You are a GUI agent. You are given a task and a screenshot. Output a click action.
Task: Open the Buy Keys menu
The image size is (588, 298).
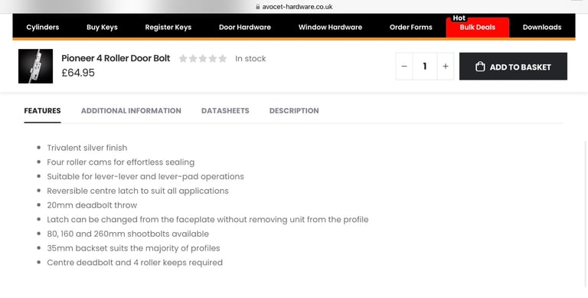click(x=102, y=27)
